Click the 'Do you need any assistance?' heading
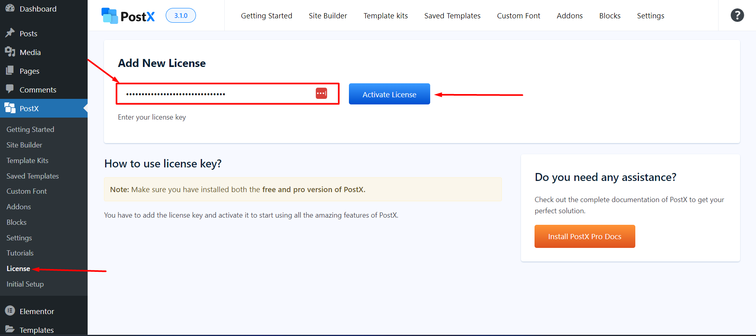Screen dimensions: 756x336 coord(605,177)
